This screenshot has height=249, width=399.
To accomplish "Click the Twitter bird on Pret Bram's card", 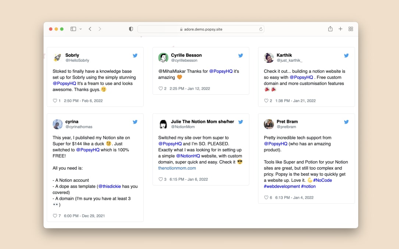I will (x=346, y=122).
